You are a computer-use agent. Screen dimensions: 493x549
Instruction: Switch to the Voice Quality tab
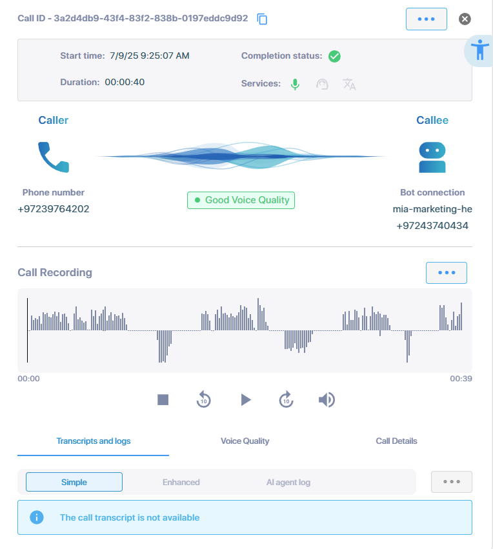245,441
